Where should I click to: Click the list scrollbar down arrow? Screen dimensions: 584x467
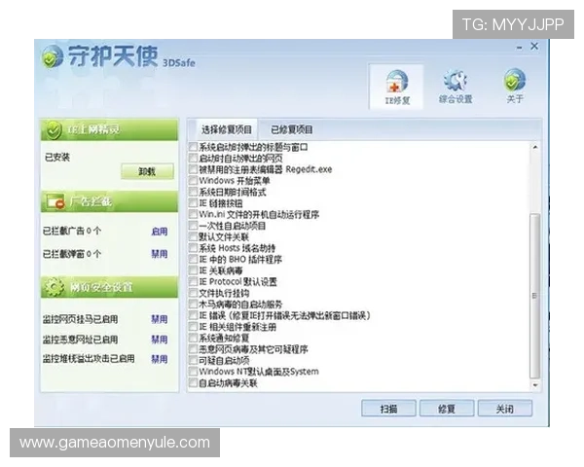pyautogui.click(x=535, y=384)
